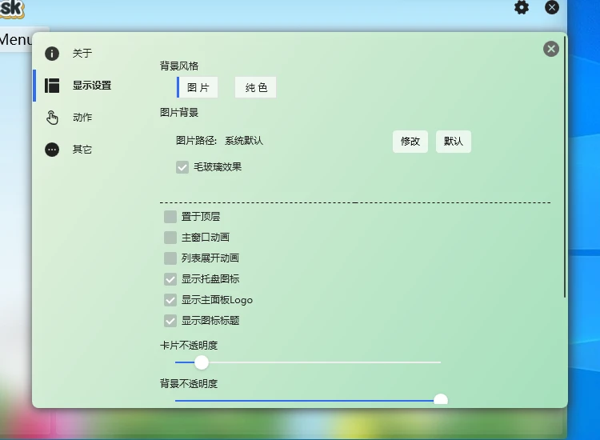Enable 主窗口动画 checkbox
This screenshot has height=440, width=600.
click(170, 238)
